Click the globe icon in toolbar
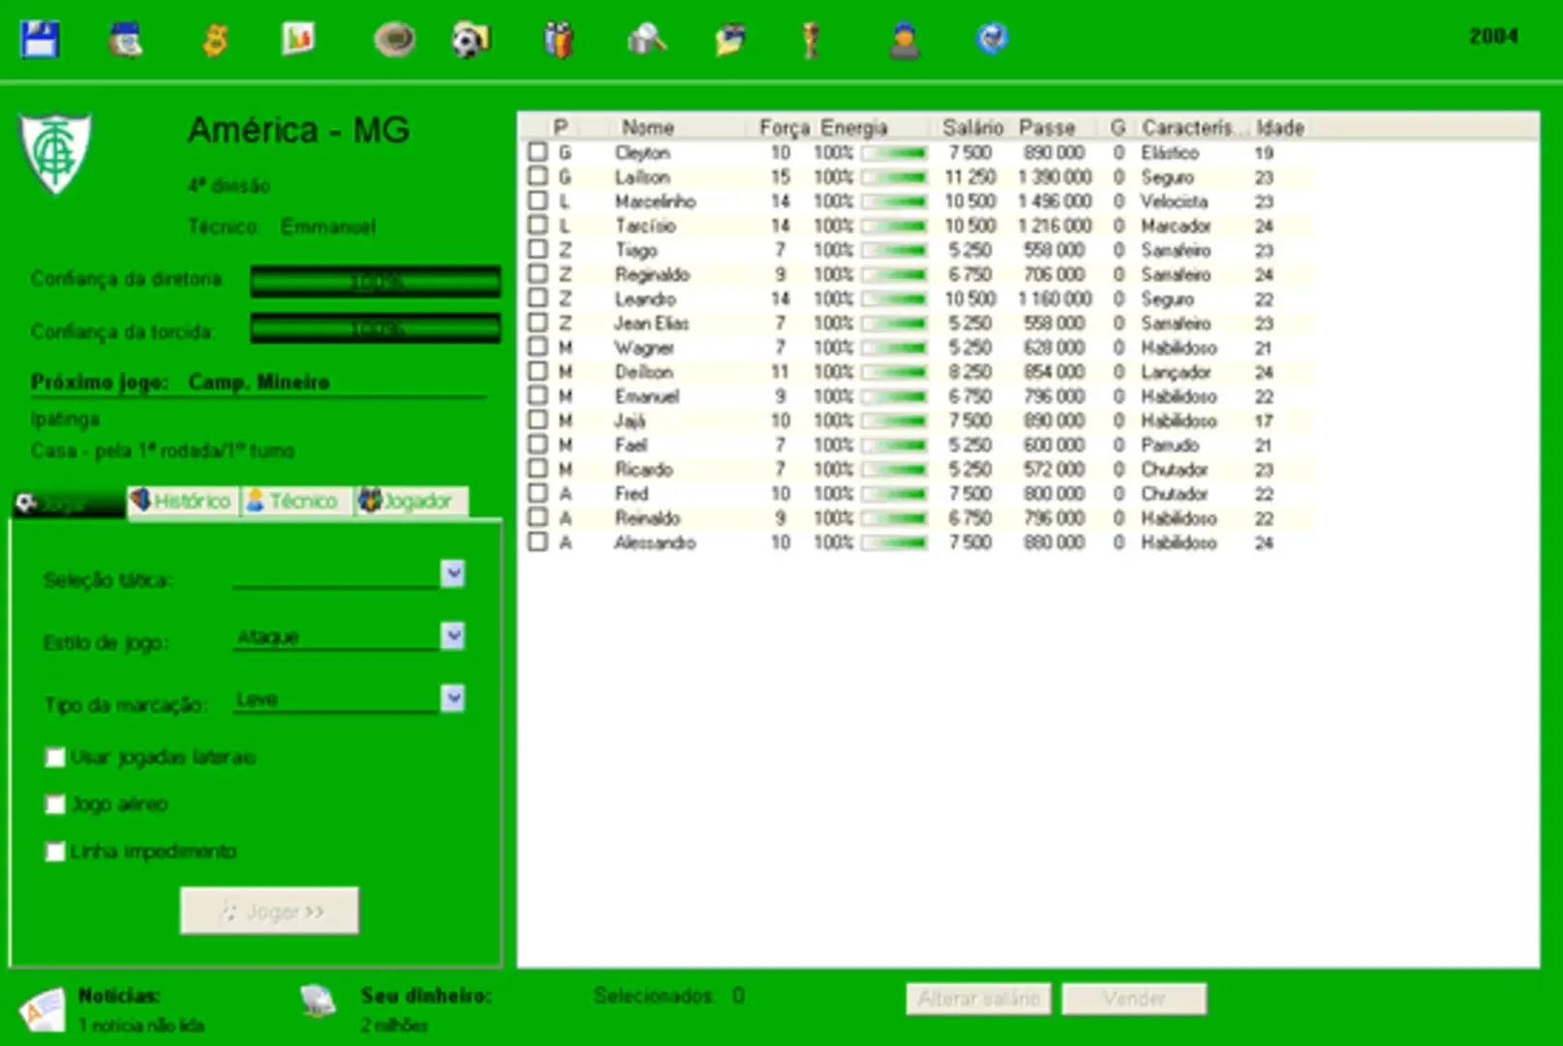 992,39
